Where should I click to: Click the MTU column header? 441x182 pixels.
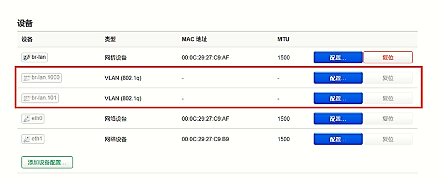click(283, 39)
